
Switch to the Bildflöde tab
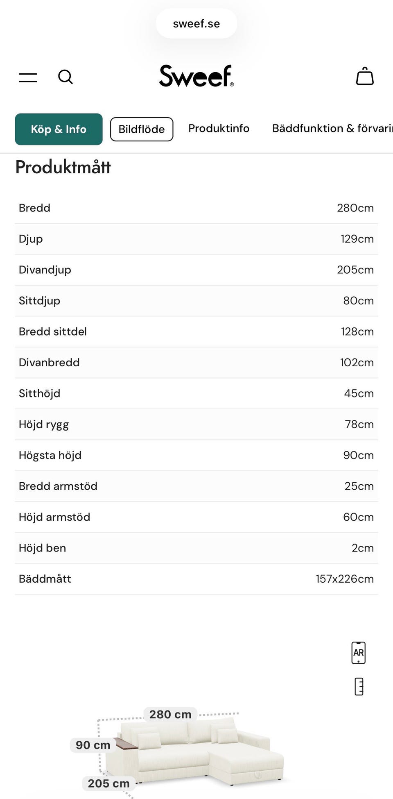[x=142, y=129]
